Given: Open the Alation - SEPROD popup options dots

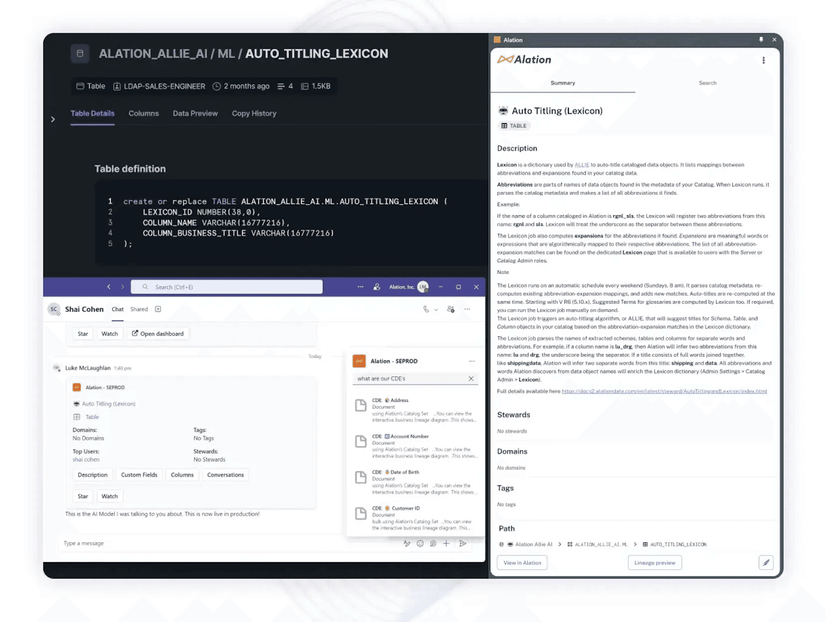Looking at the screenshot, I should click(x=472, y=361).
